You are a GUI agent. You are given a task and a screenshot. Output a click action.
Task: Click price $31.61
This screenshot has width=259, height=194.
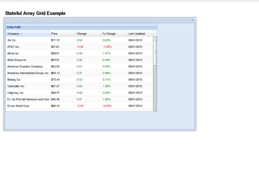pos(55,47)
